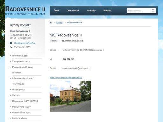Click chevron beside Instituce a firmy
The height and width of the screenshot is (122, 163).
(x=10, y=118)
